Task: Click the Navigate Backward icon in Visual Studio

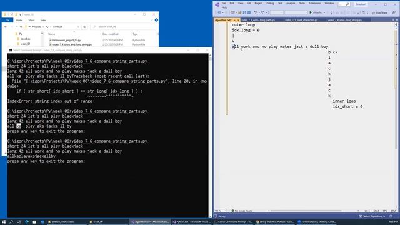Action: (219, 12)
